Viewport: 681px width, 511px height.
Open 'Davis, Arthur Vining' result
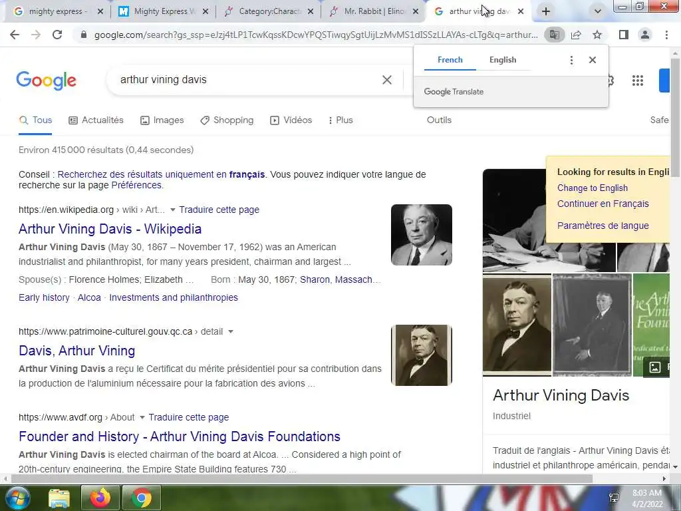pyautogui.click(x=77, y=351)
